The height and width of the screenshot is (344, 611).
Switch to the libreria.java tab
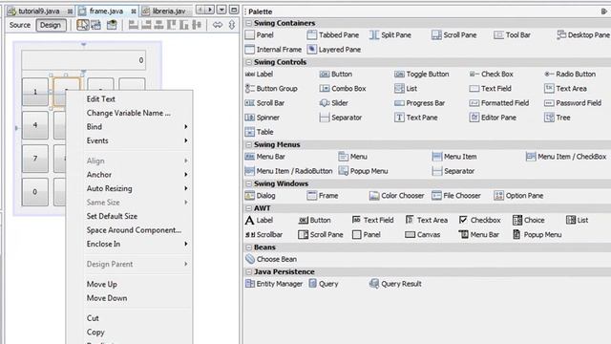(x=166, y=11)
